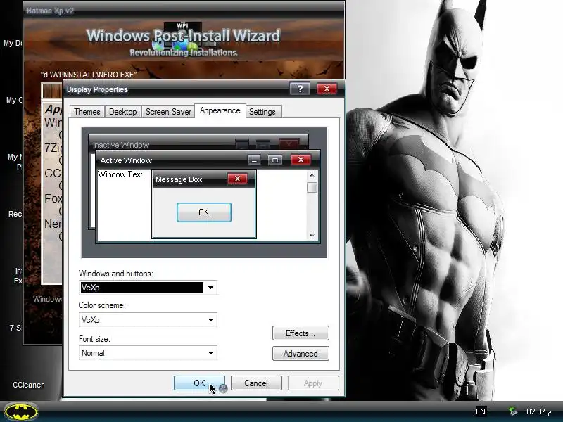Click the network tray icon in taskbar

(512, 411)
